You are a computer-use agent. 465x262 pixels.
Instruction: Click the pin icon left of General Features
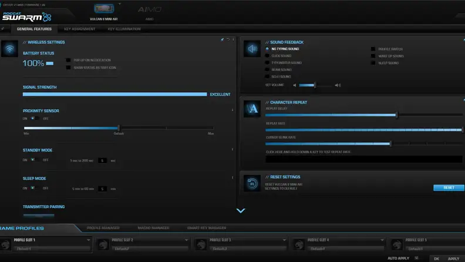pos(3,29)
